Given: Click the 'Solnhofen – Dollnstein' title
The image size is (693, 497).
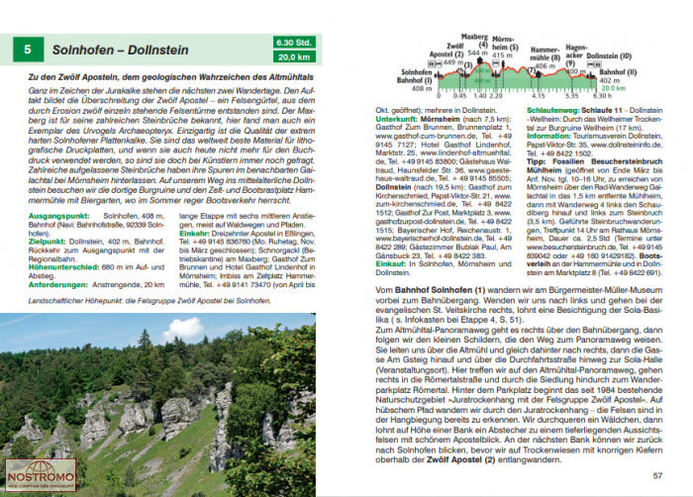Looking at the screenshot, I should pyautogui.click(x=120, y=50).
